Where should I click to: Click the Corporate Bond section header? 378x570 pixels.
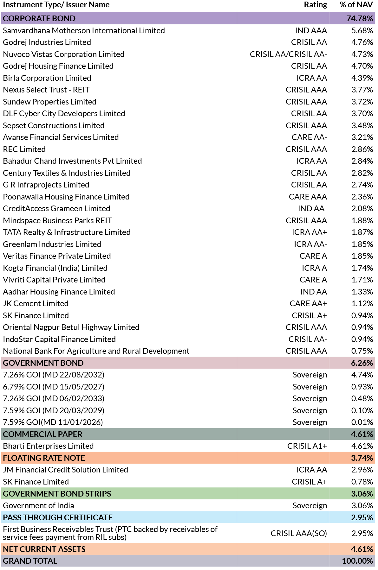pos(39,18)
